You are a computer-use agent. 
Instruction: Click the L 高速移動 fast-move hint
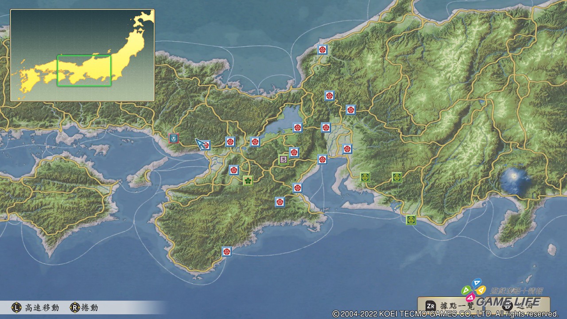35,307
